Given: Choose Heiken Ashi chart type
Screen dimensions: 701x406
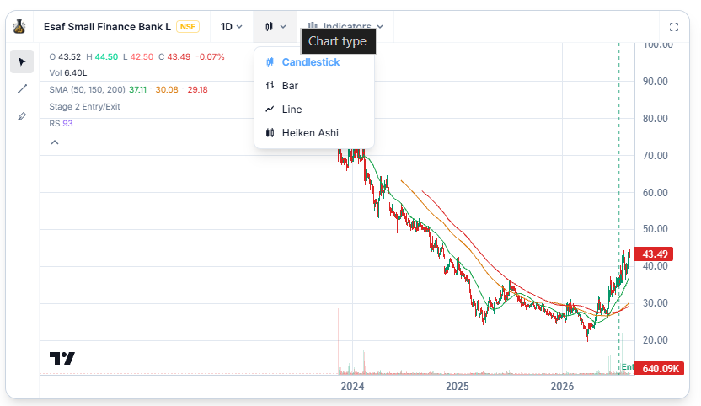Looking at the screenshot, I should [x=313, y=133].
